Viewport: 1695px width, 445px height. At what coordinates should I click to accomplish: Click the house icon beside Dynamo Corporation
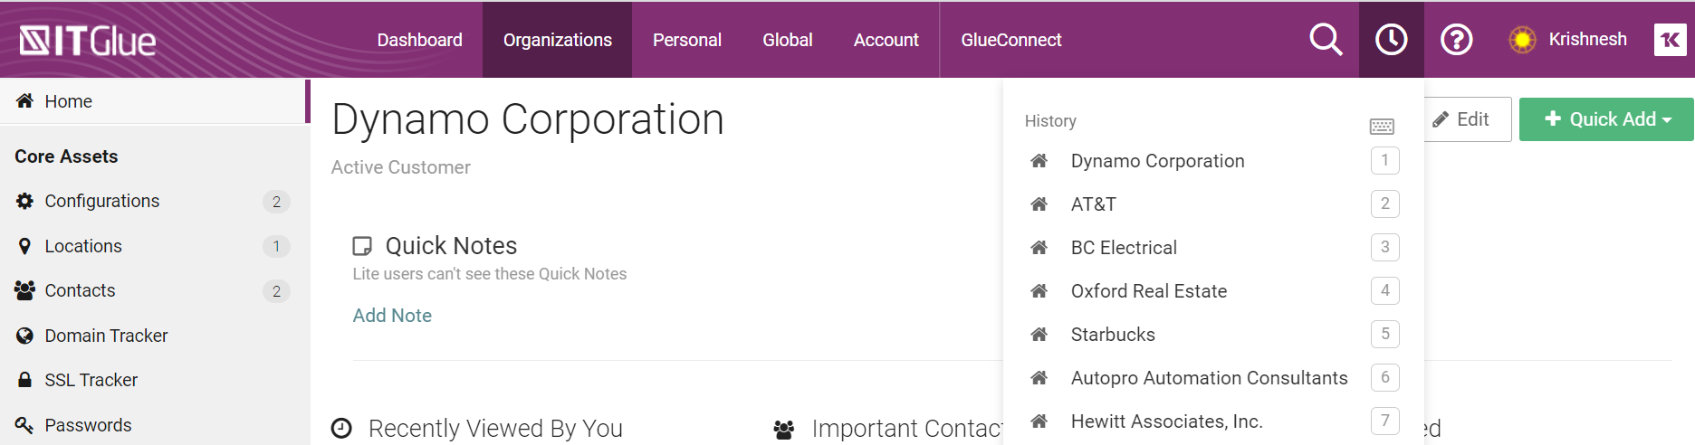[1039, 161]
